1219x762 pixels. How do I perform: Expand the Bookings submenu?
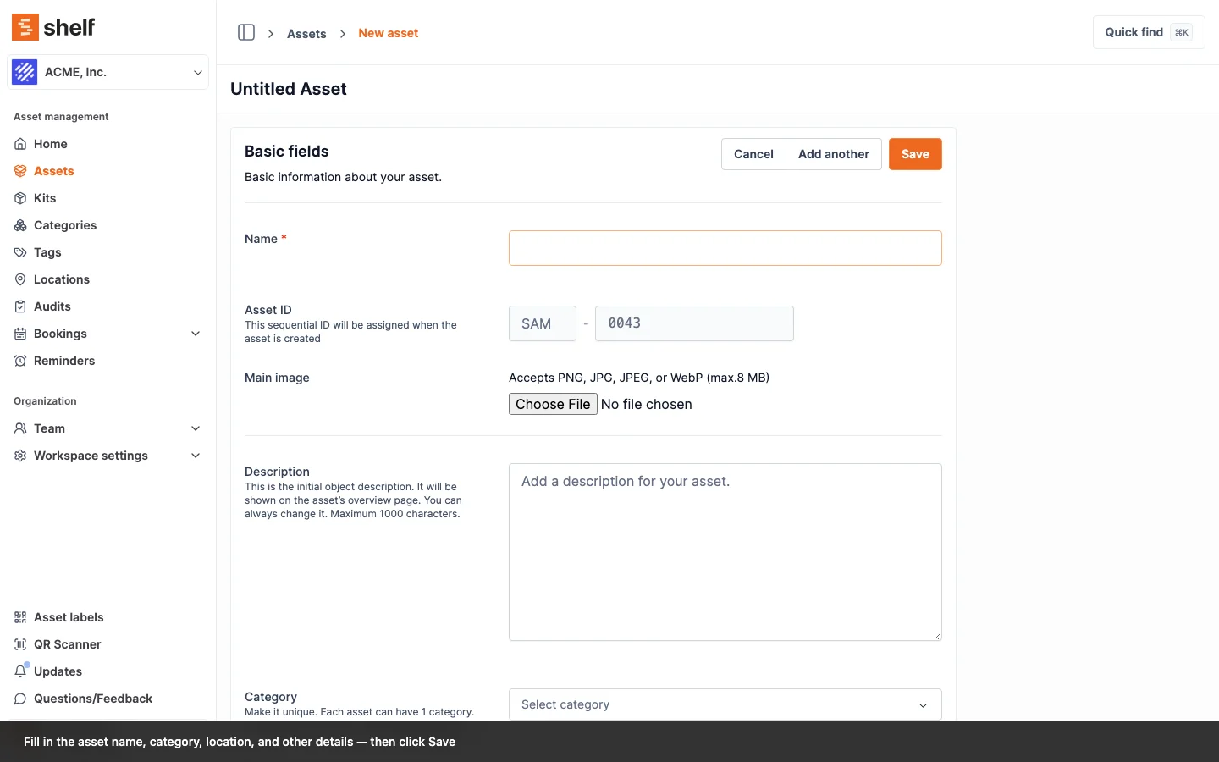(x=196, y=334)
